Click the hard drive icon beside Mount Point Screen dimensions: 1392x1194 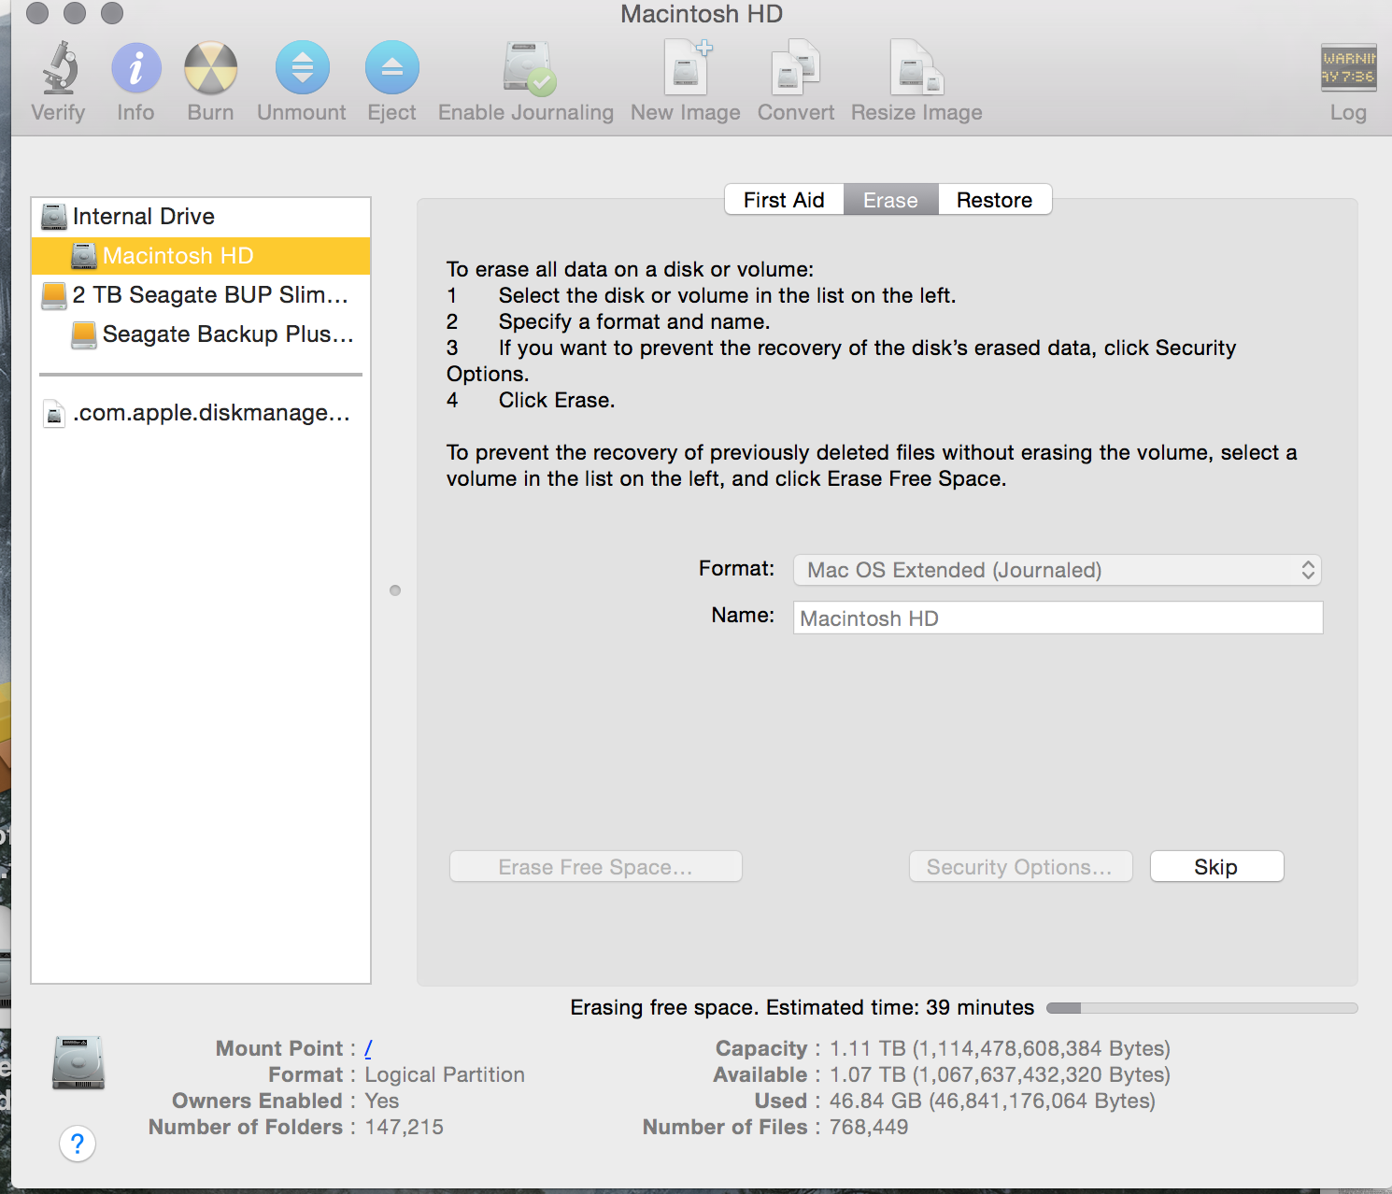78,1062
